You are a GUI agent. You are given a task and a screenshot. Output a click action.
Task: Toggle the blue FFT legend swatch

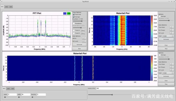(65, 13)
